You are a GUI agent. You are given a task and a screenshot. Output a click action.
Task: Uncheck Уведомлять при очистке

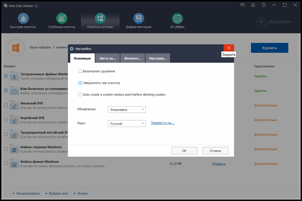coord(80,83)
